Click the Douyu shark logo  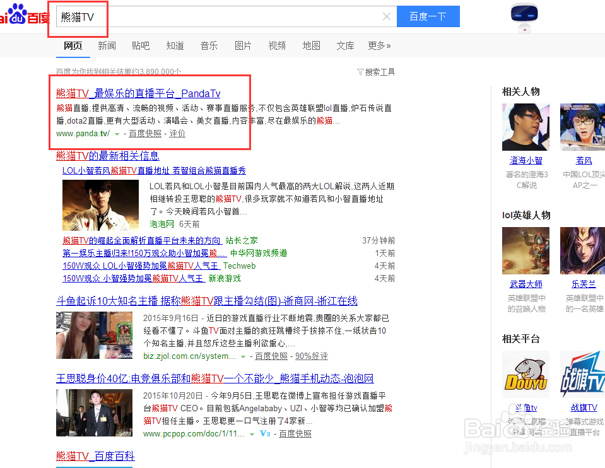click(x=526, y=374)
